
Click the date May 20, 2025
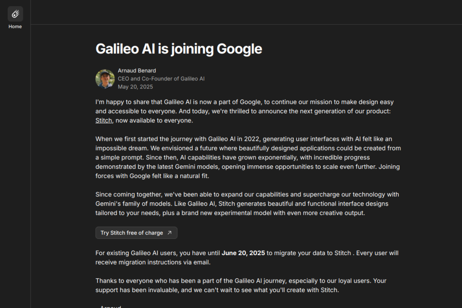coord(135,87)
